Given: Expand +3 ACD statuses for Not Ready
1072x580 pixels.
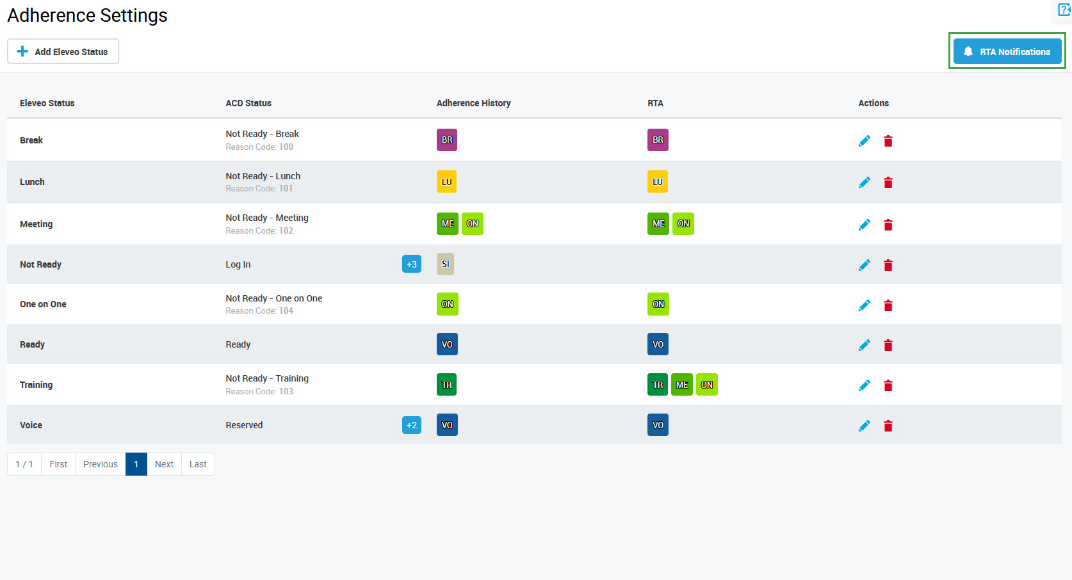Looking at the screenshot, I should click(x=411, y=264).
